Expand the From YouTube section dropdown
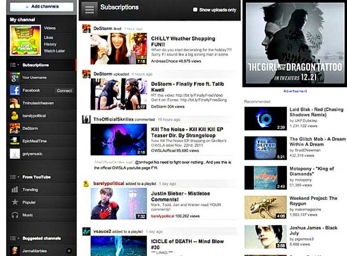347x256 pixels. click(x=14, y=177)
